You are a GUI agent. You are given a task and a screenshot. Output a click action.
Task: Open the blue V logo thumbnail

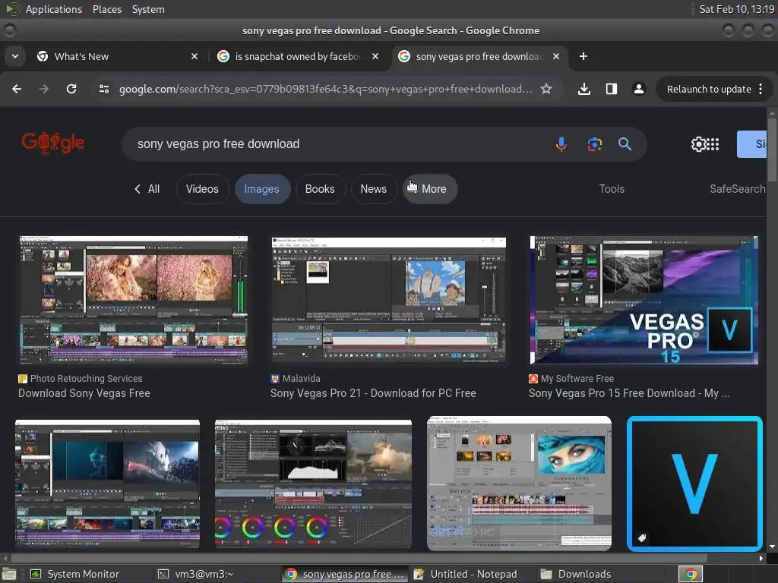click(x=694, y=484)
